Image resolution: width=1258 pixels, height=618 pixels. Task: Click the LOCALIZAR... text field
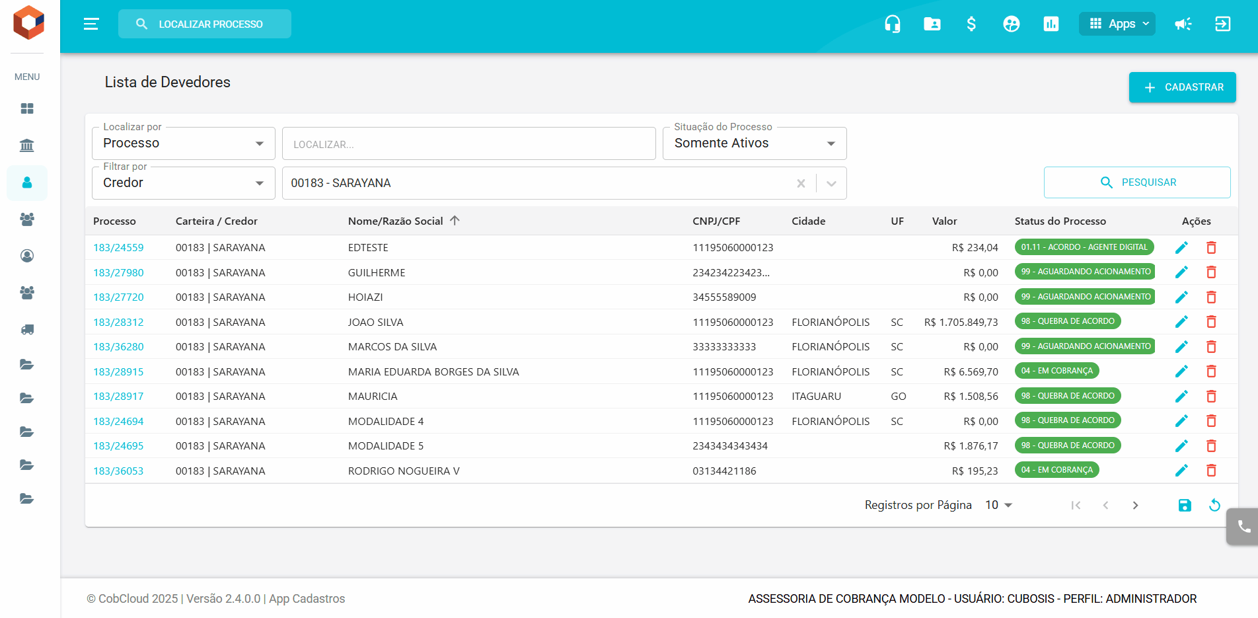pyautogui.click(x=469, y=143)
